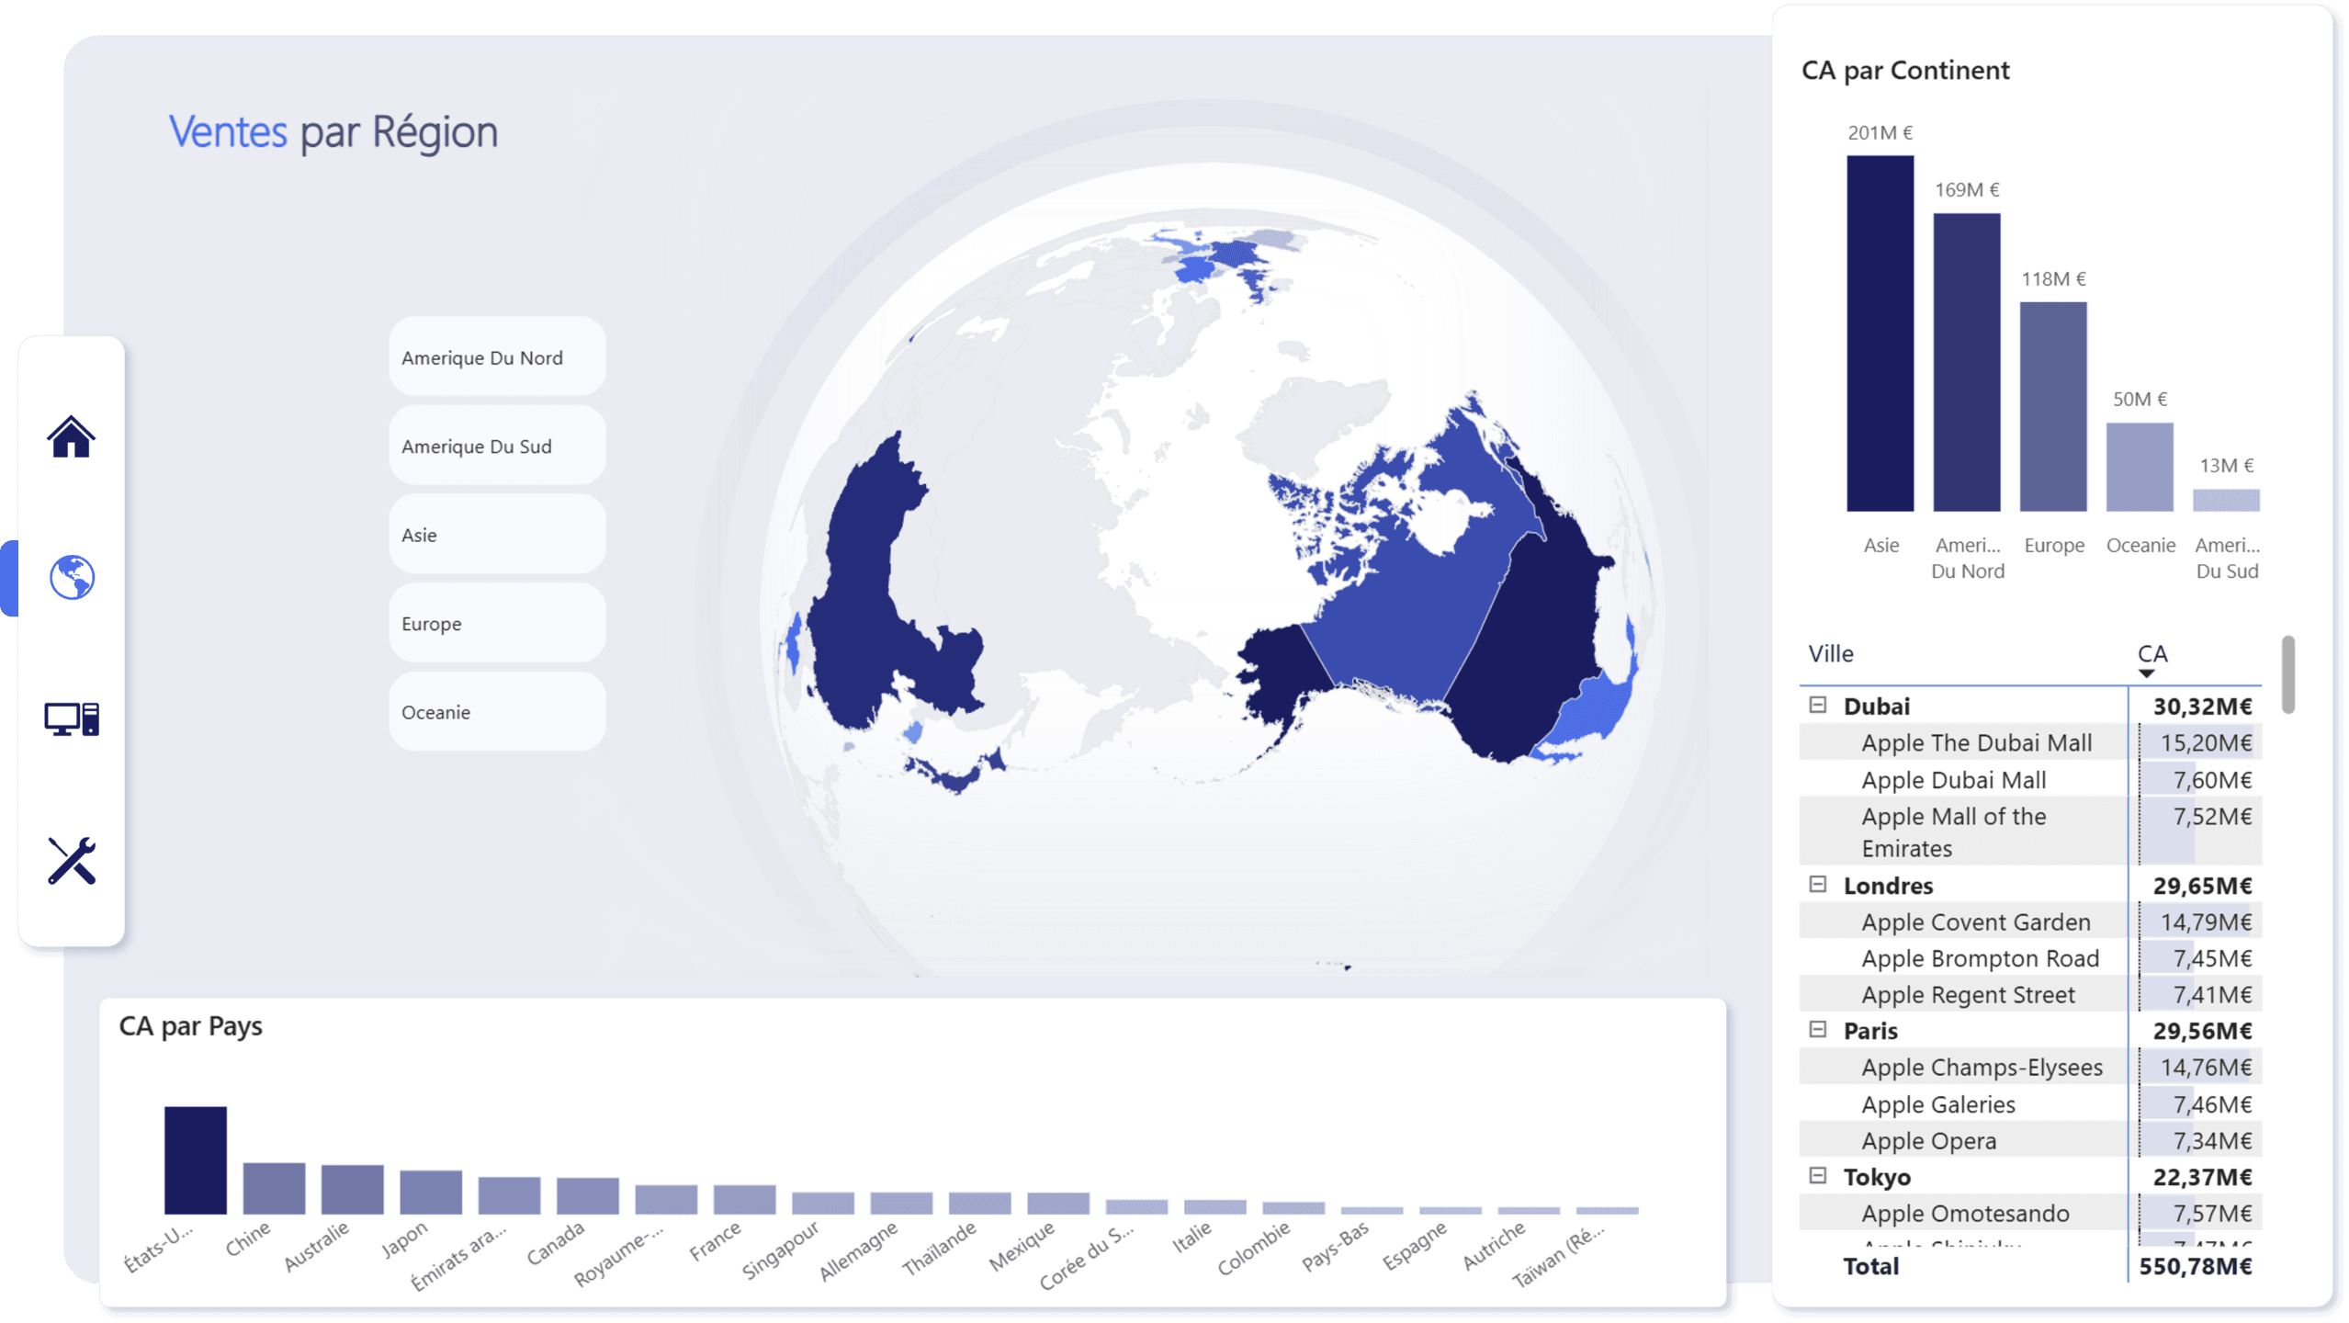This screenshot has height=1323, width=2349.
Task: Select the Canada bar in country chart
Action: click(588, 1197)
